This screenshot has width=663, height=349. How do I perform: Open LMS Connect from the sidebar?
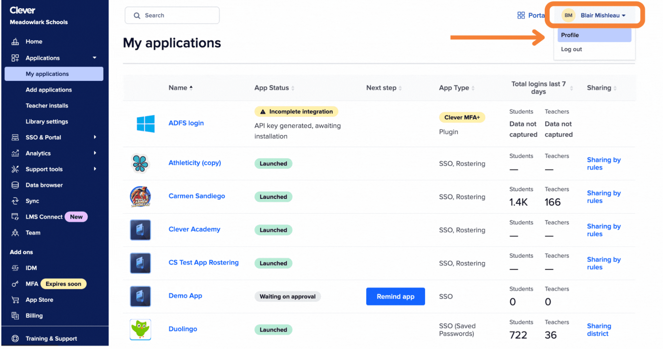point(44,216)
